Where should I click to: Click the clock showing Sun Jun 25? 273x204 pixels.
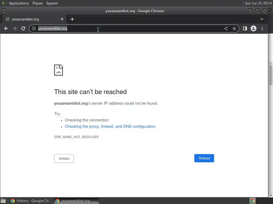(x=258, y=3)
